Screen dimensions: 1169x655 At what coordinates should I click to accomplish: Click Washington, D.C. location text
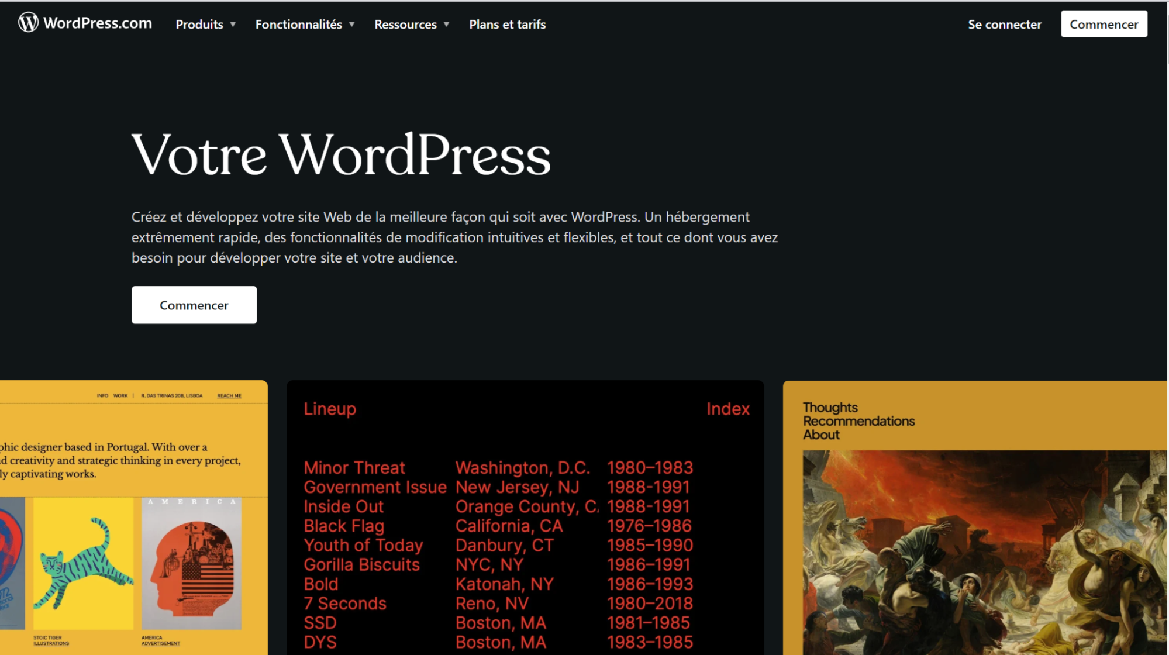[x=523, y=467]
